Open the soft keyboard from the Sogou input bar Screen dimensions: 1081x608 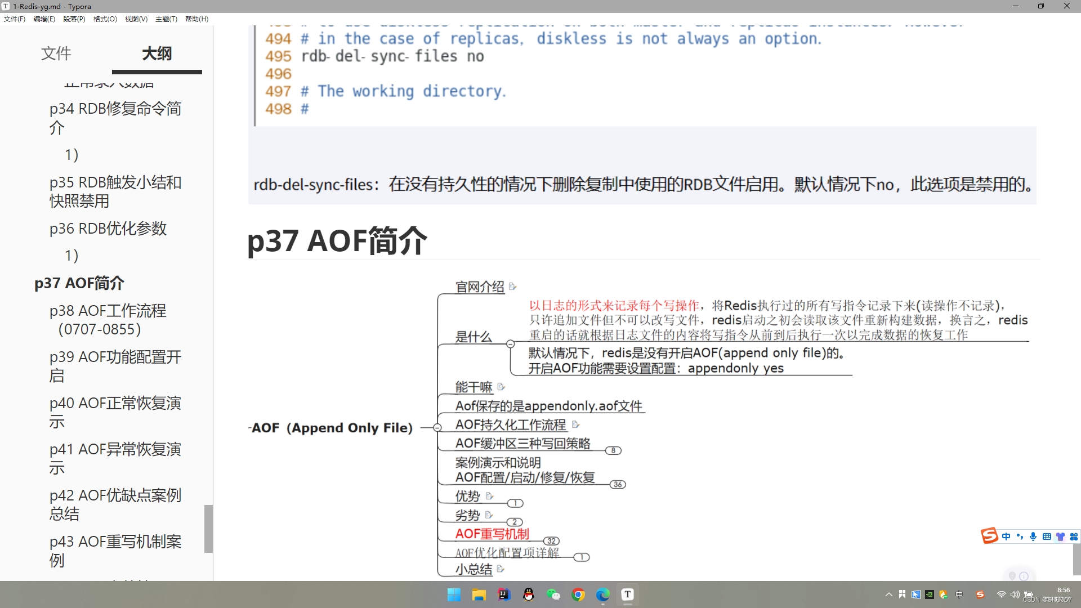click(1047, 536)
